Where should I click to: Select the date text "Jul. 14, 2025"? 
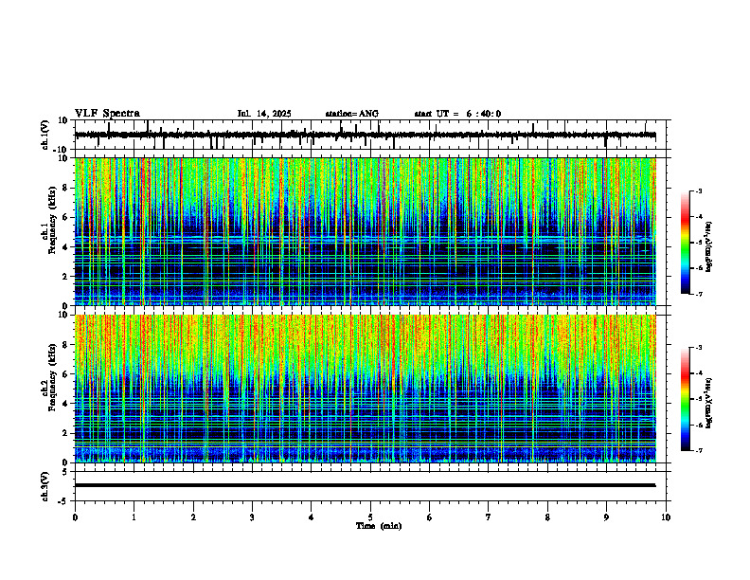point(264,114)
